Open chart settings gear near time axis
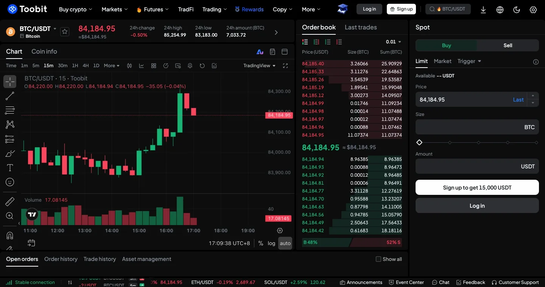Screen dimensions: 545x287 [280, 230]
